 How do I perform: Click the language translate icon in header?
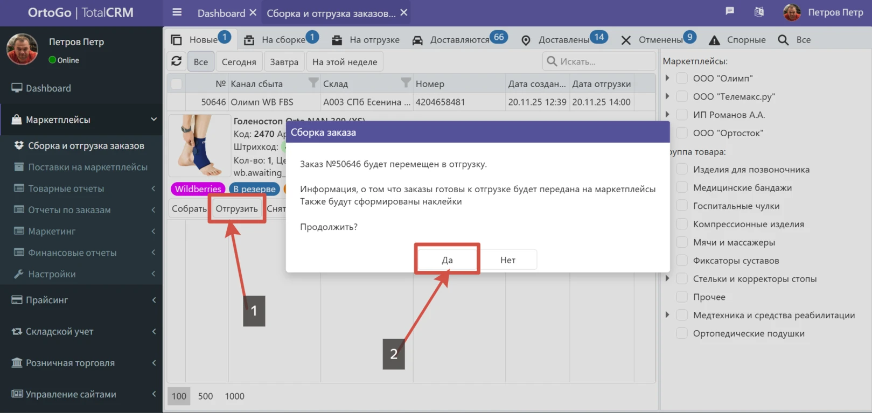[x=759, y=12]
